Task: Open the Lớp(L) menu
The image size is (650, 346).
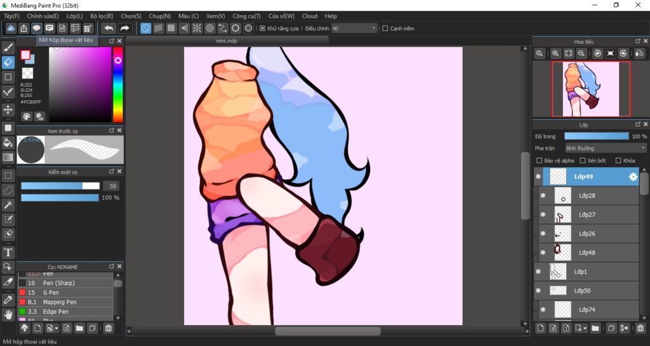Action: (75, 16)
